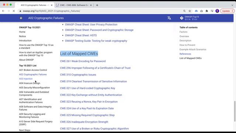
Task: Stop page loading with X button
Action: [x=14, y=11]
